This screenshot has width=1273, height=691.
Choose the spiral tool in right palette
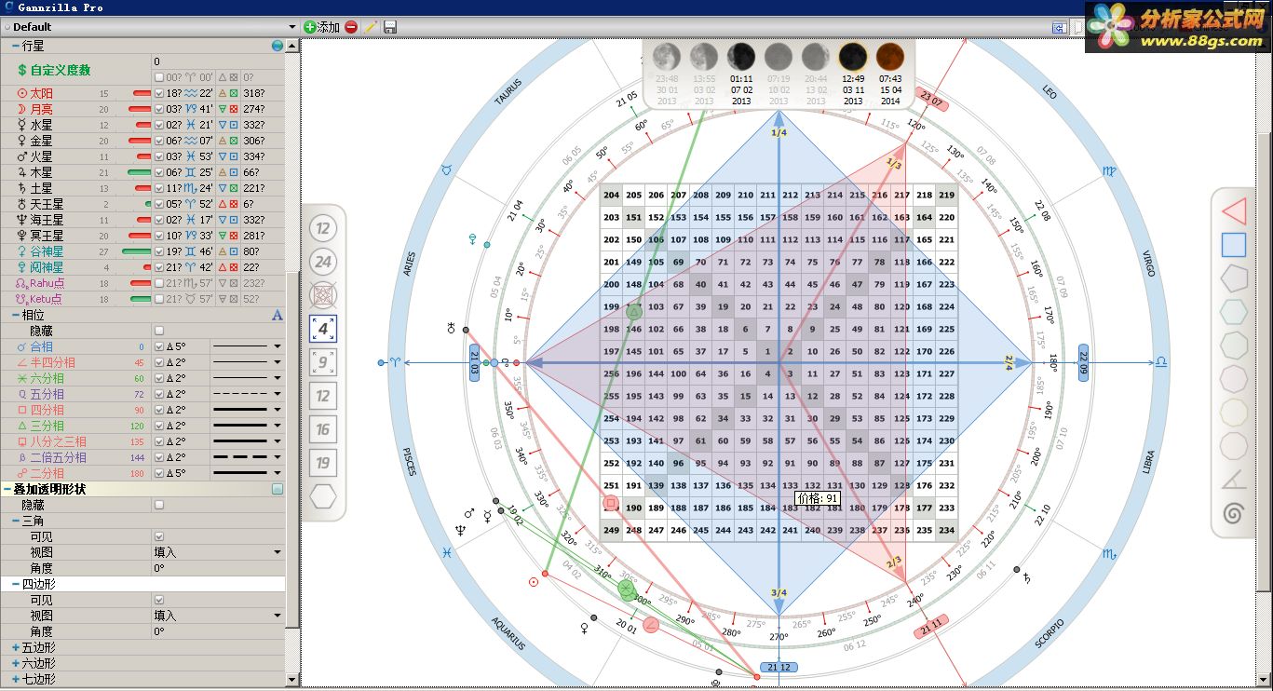click(x=1234, y=513)
